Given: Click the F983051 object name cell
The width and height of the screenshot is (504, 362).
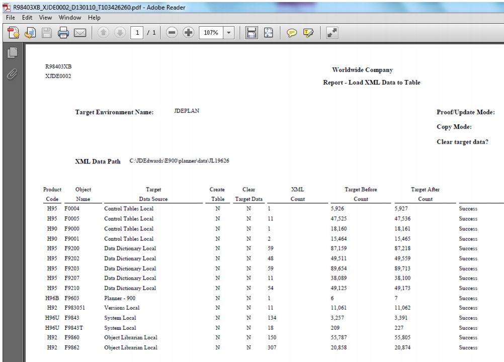Looking at the screenshot, I should coord(74,308).
